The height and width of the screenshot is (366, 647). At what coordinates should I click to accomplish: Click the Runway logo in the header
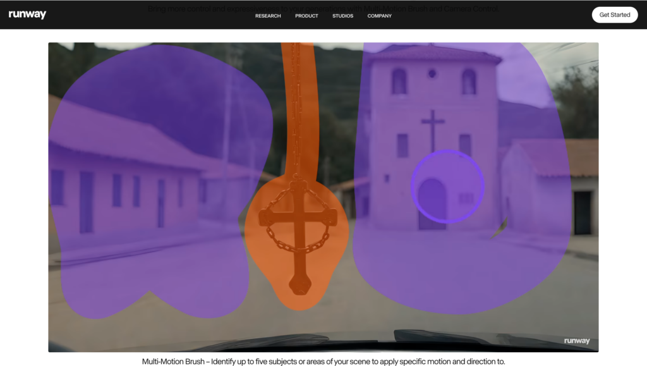pos(27,15)
